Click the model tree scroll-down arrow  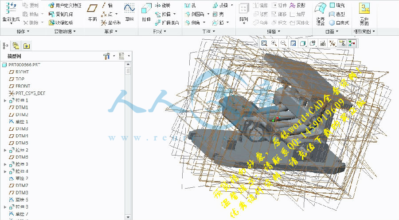click(128, 217)
